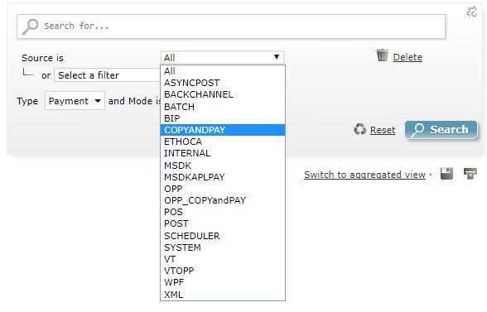Click the magnifier icon in search field
The width and height of the screenshot is (487, 312).
coord(31,26)
